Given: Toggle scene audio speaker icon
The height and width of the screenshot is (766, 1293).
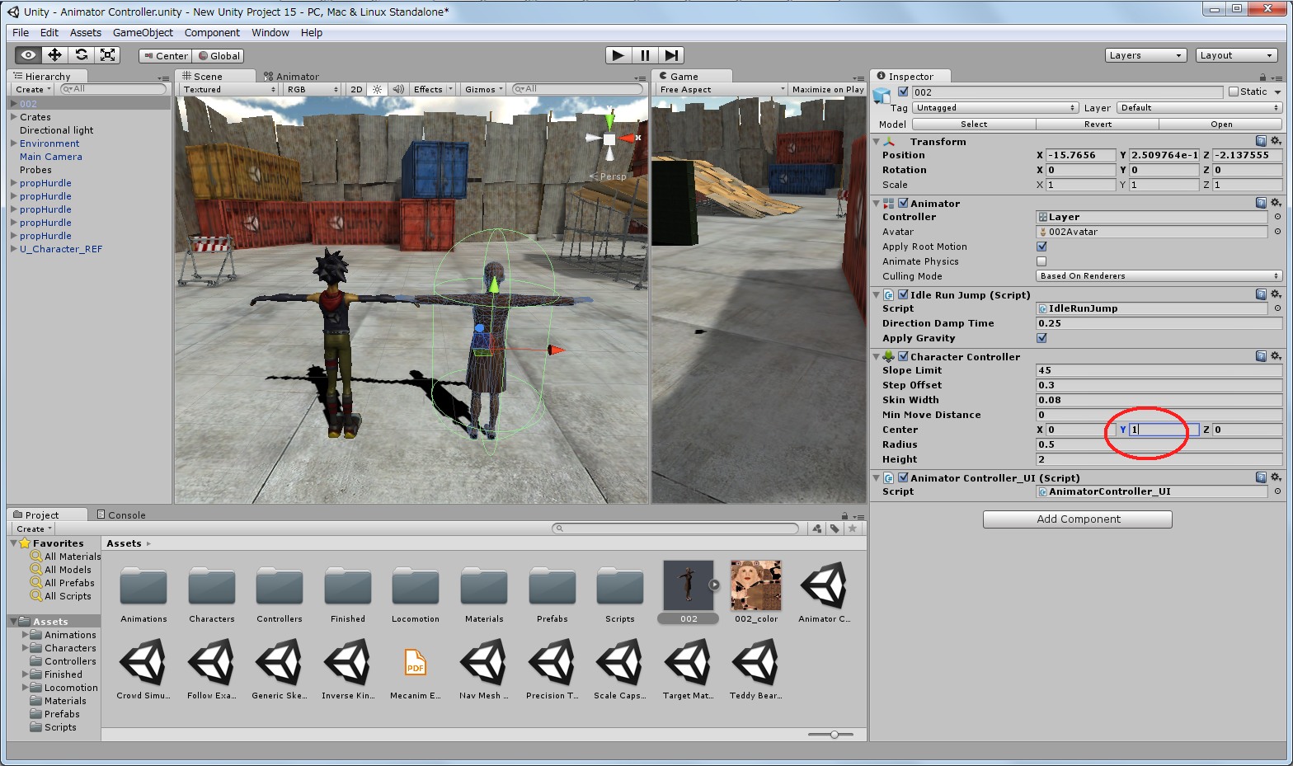Looking at the screenshot, I should click(x=398, y=89).
